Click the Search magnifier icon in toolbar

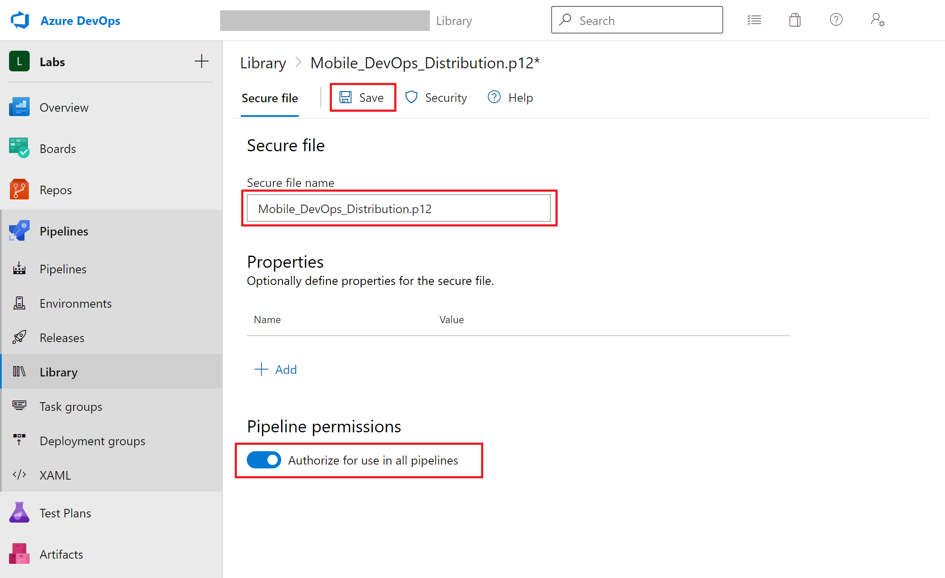[566, 20]
